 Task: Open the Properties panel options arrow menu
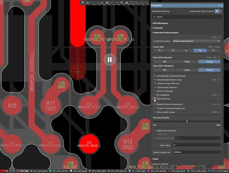(219, 5)
